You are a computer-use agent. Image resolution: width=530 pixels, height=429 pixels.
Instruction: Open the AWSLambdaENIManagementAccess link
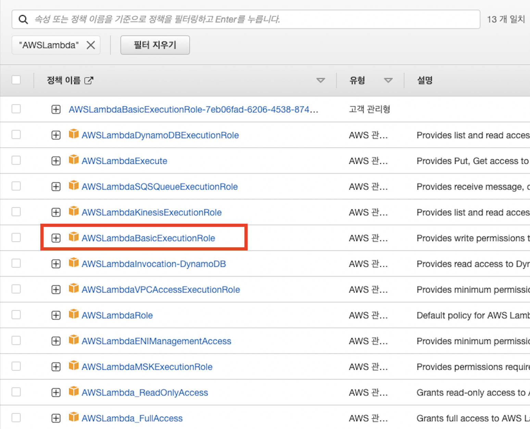[156, 341]
